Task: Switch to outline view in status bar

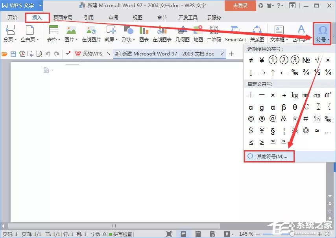Action: [198, 234]
